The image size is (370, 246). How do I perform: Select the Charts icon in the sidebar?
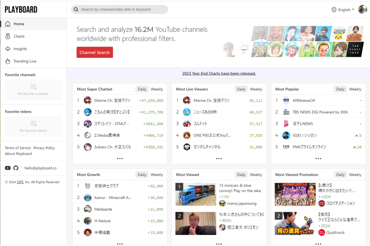[8, 36]
